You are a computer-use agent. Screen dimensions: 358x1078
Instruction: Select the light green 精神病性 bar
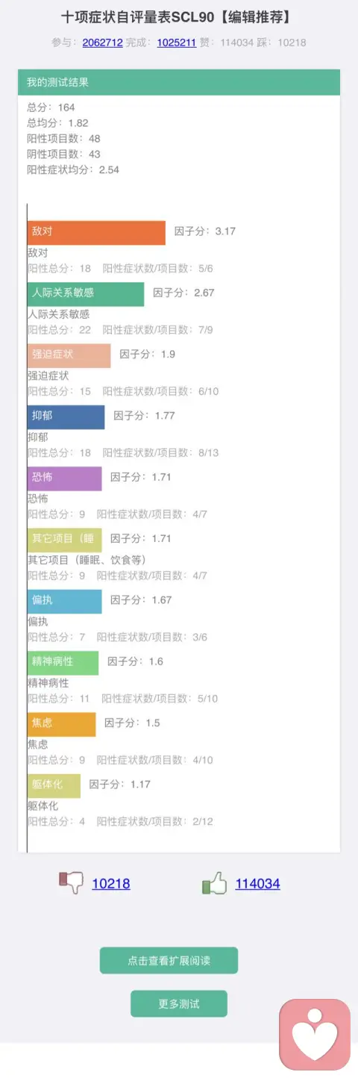pyautogui.click(x=63, y=662)
